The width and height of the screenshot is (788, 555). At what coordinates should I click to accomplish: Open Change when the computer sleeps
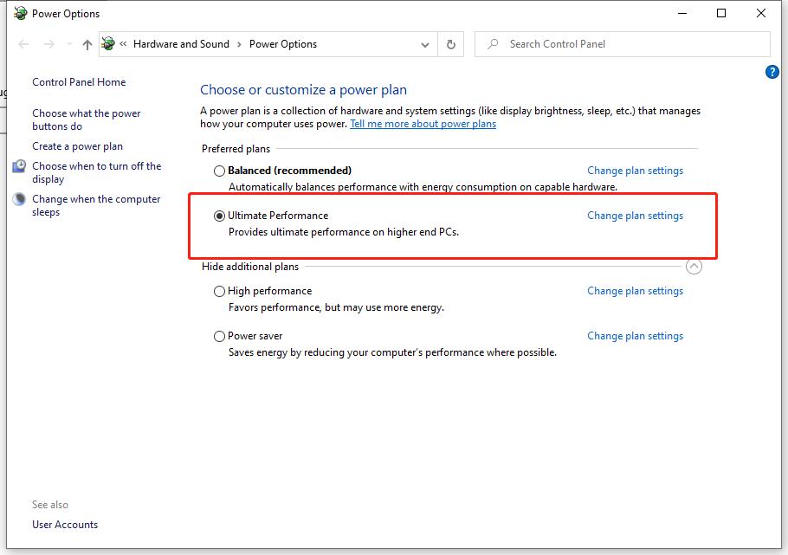[x=96, y=205]
